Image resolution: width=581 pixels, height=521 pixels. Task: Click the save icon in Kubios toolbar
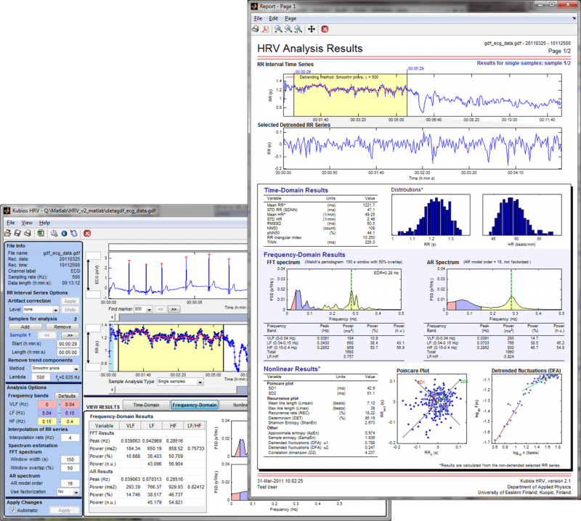(x=17, y=233)
